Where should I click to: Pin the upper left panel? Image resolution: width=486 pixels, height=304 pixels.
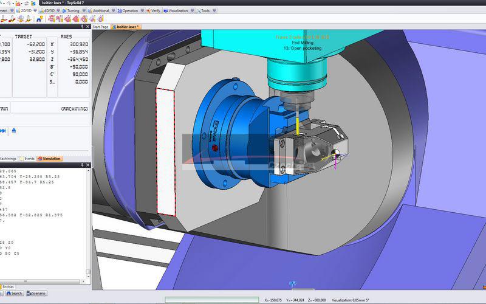(x=82, y=27)
